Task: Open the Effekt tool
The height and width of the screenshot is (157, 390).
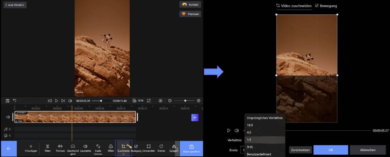Action: [111, 148]
